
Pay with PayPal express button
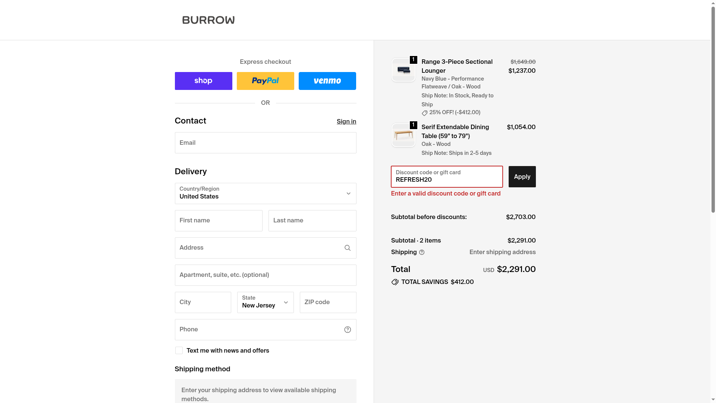pos(266,81)
